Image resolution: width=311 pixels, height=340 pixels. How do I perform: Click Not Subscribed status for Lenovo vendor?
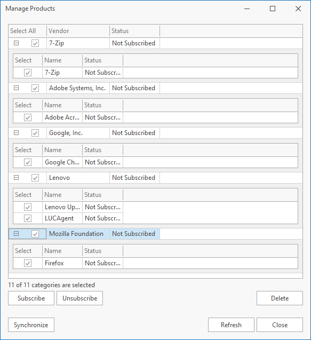pyautogui.click(x=134, y=178)
